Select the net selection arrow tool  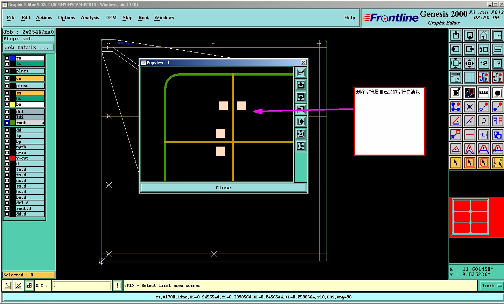[498, 163]
